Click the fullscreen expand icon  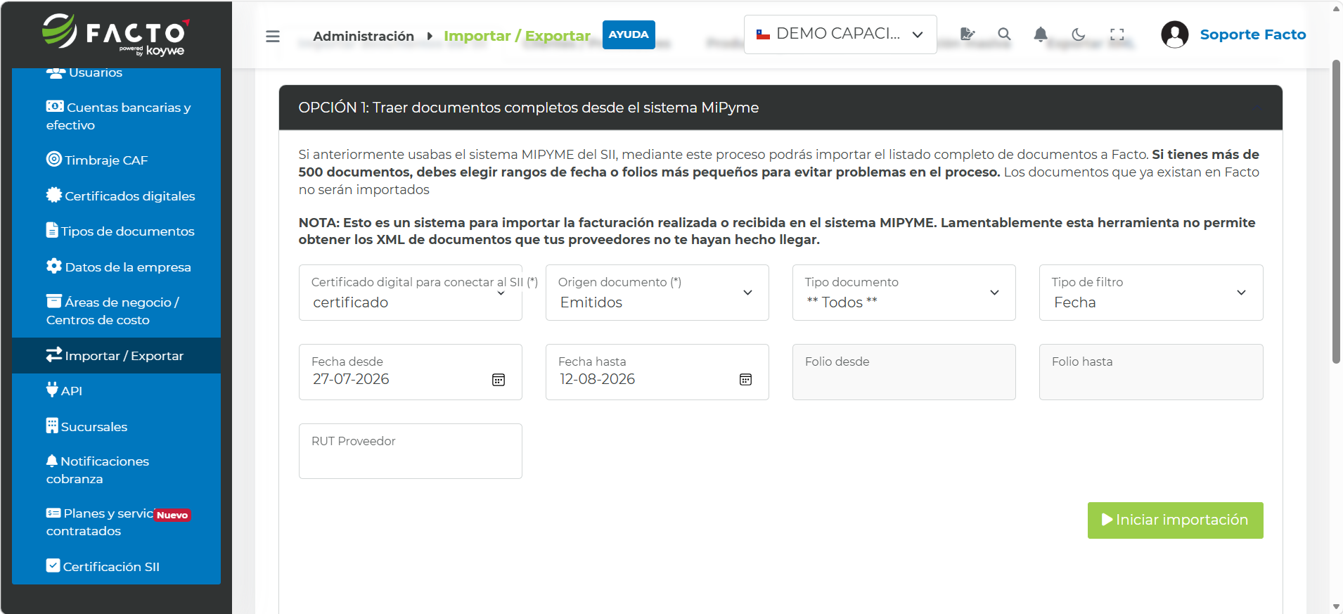[1117, 34]
